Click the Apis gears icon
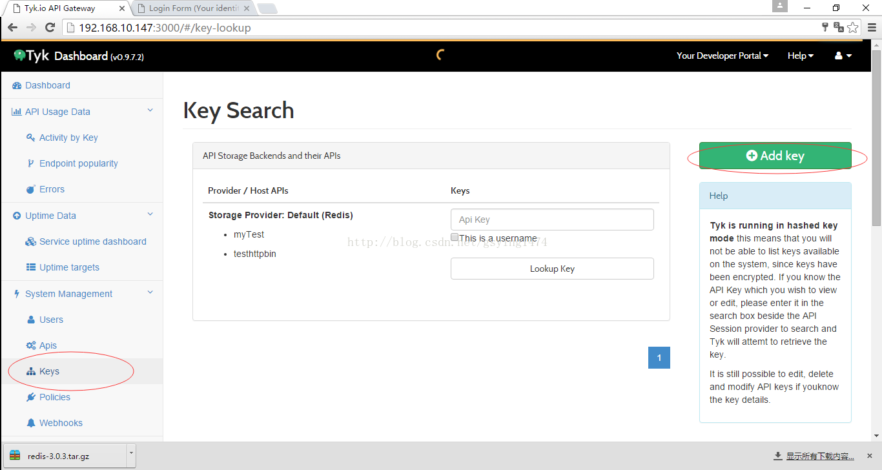The height and width of the screenshot is (470, 882). tap(30, 345)
